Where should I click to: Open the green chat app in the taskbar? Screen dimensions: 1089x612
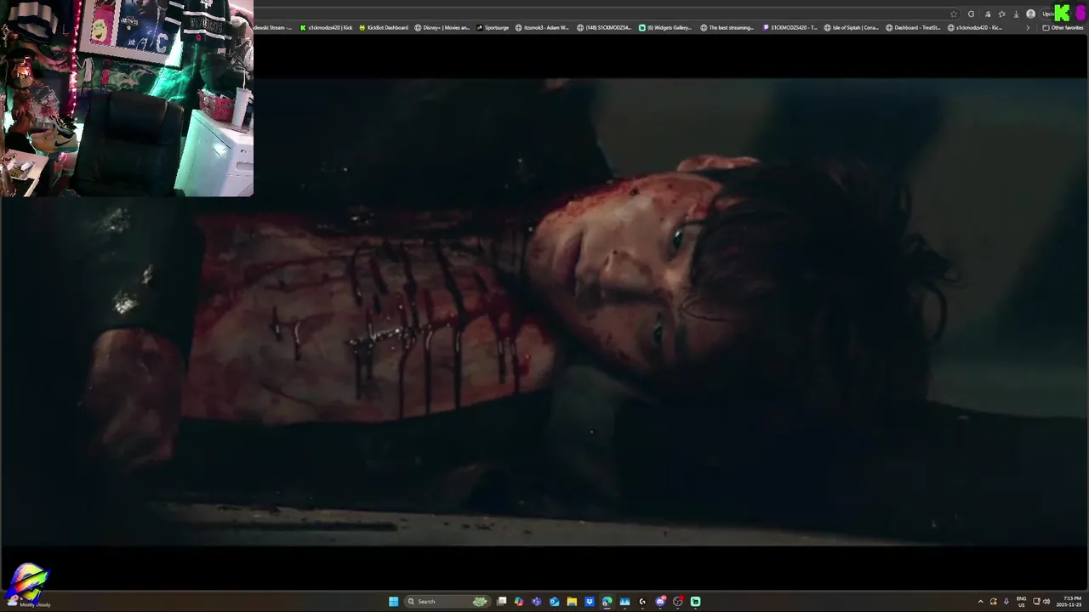[x=695, y=601]
